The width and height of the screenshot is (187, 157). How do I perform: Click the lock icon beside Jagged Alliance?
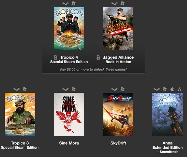[98, 57]
